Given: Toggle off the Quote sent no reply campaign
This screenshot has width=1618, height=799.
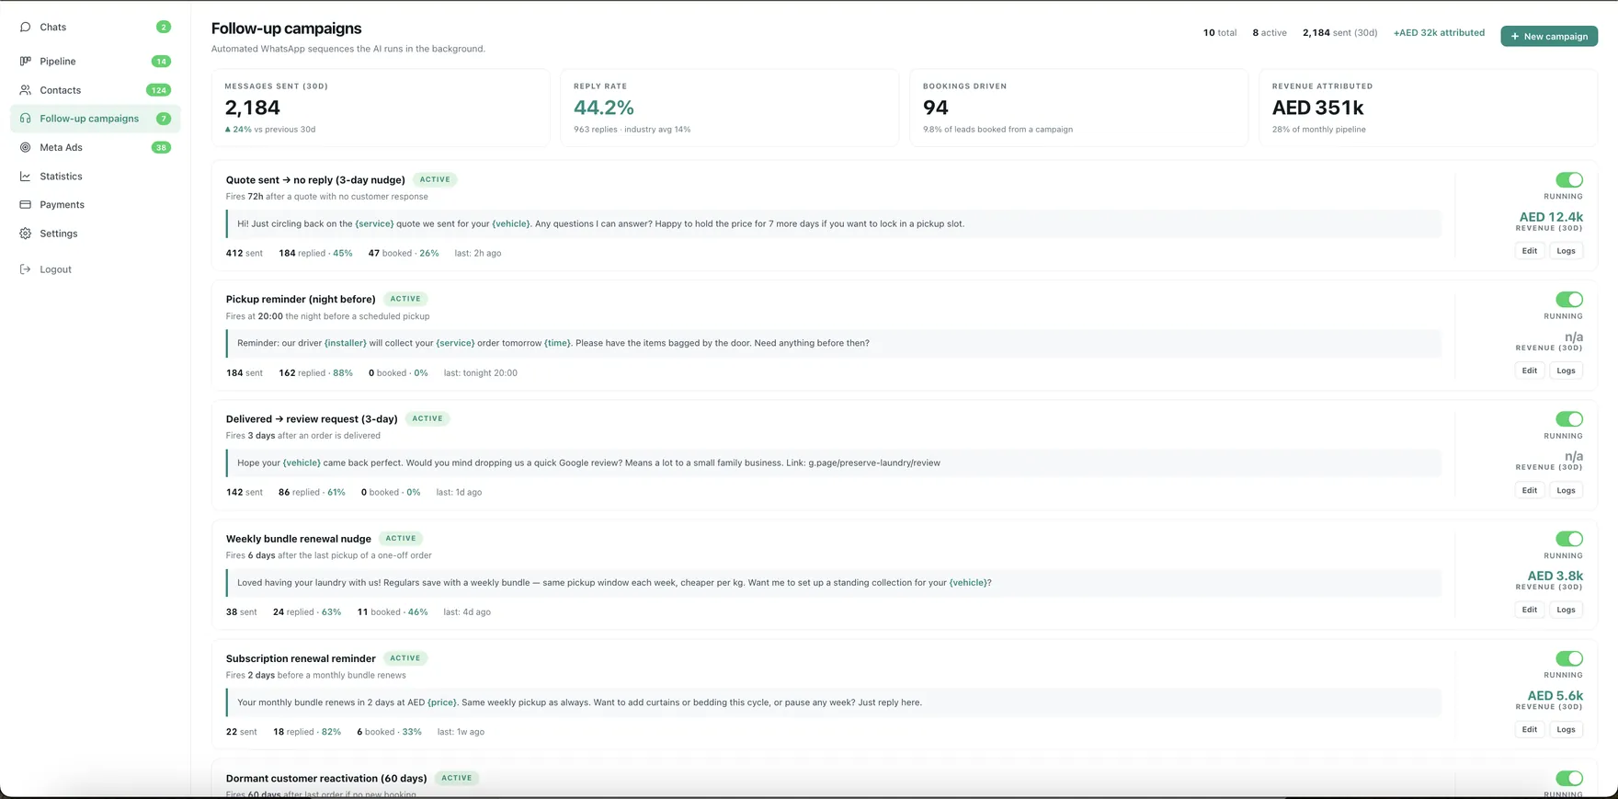Looking at the screenshot, I should [1569, 179].
